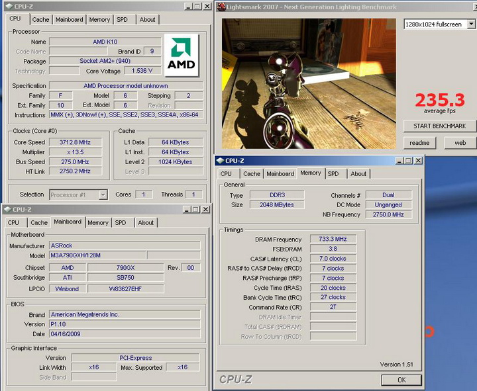This screenshot has width=477, height=391.
Task: Click the Manufacturer field ASRock
Action: coord(125,245)
